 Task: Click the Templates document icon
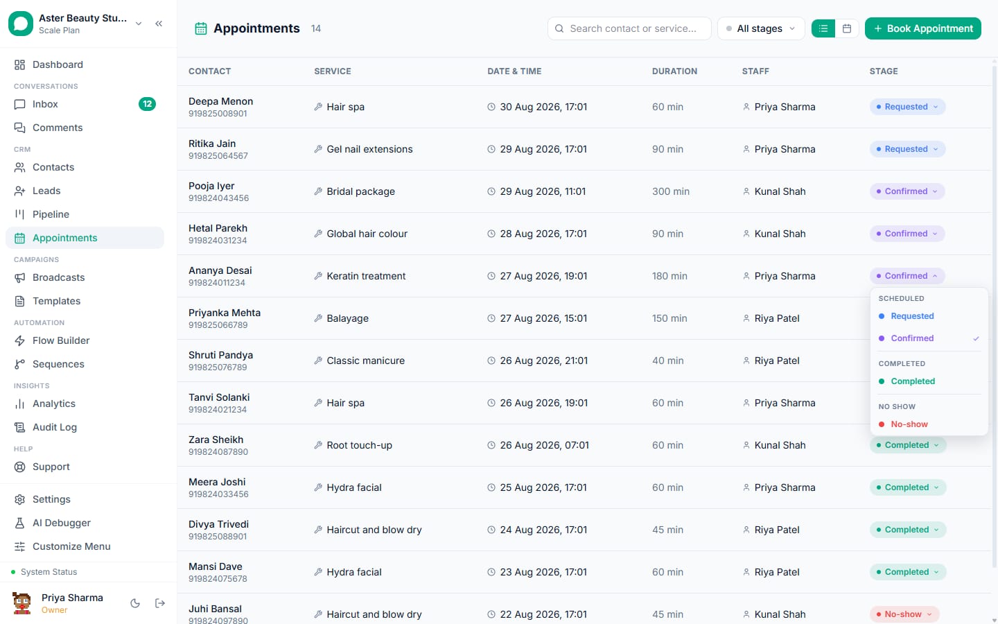coord(19,301)
